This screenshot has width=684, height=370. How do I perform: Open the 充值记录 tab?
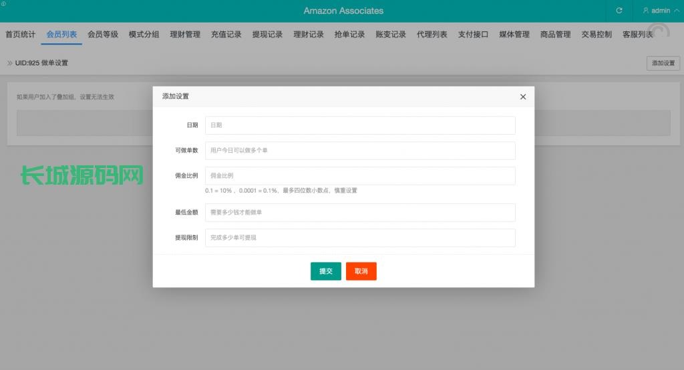(x=226, y=35)
